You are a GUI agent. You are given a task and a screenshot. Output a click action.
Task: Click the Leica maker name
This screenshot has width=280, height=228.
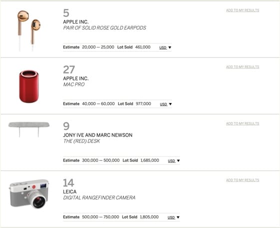[70, 192]
